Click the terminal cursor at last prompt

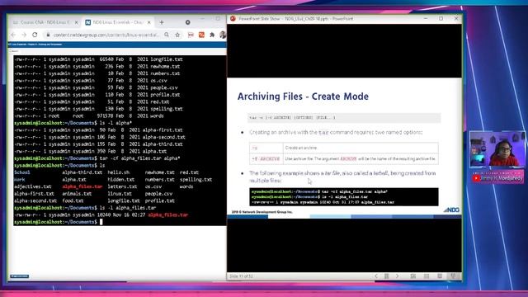101,222
